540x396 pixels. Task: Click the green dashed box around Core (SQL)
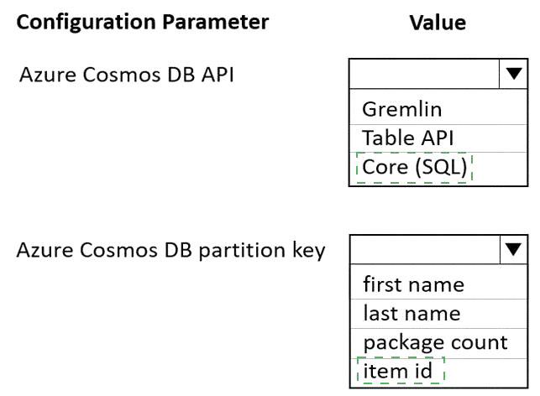414,168
